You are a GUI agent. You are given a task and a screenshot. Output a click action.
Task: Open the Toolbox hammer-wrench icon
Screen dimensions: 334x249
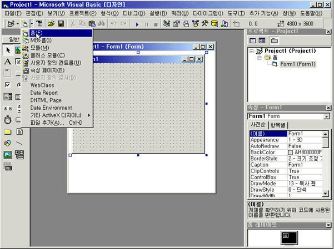click(x=205, y=24)
